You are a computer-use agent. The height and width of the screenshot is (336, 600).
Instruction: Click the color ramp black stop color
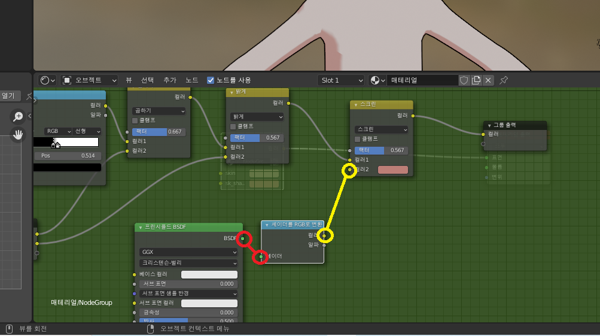(68, 168)
